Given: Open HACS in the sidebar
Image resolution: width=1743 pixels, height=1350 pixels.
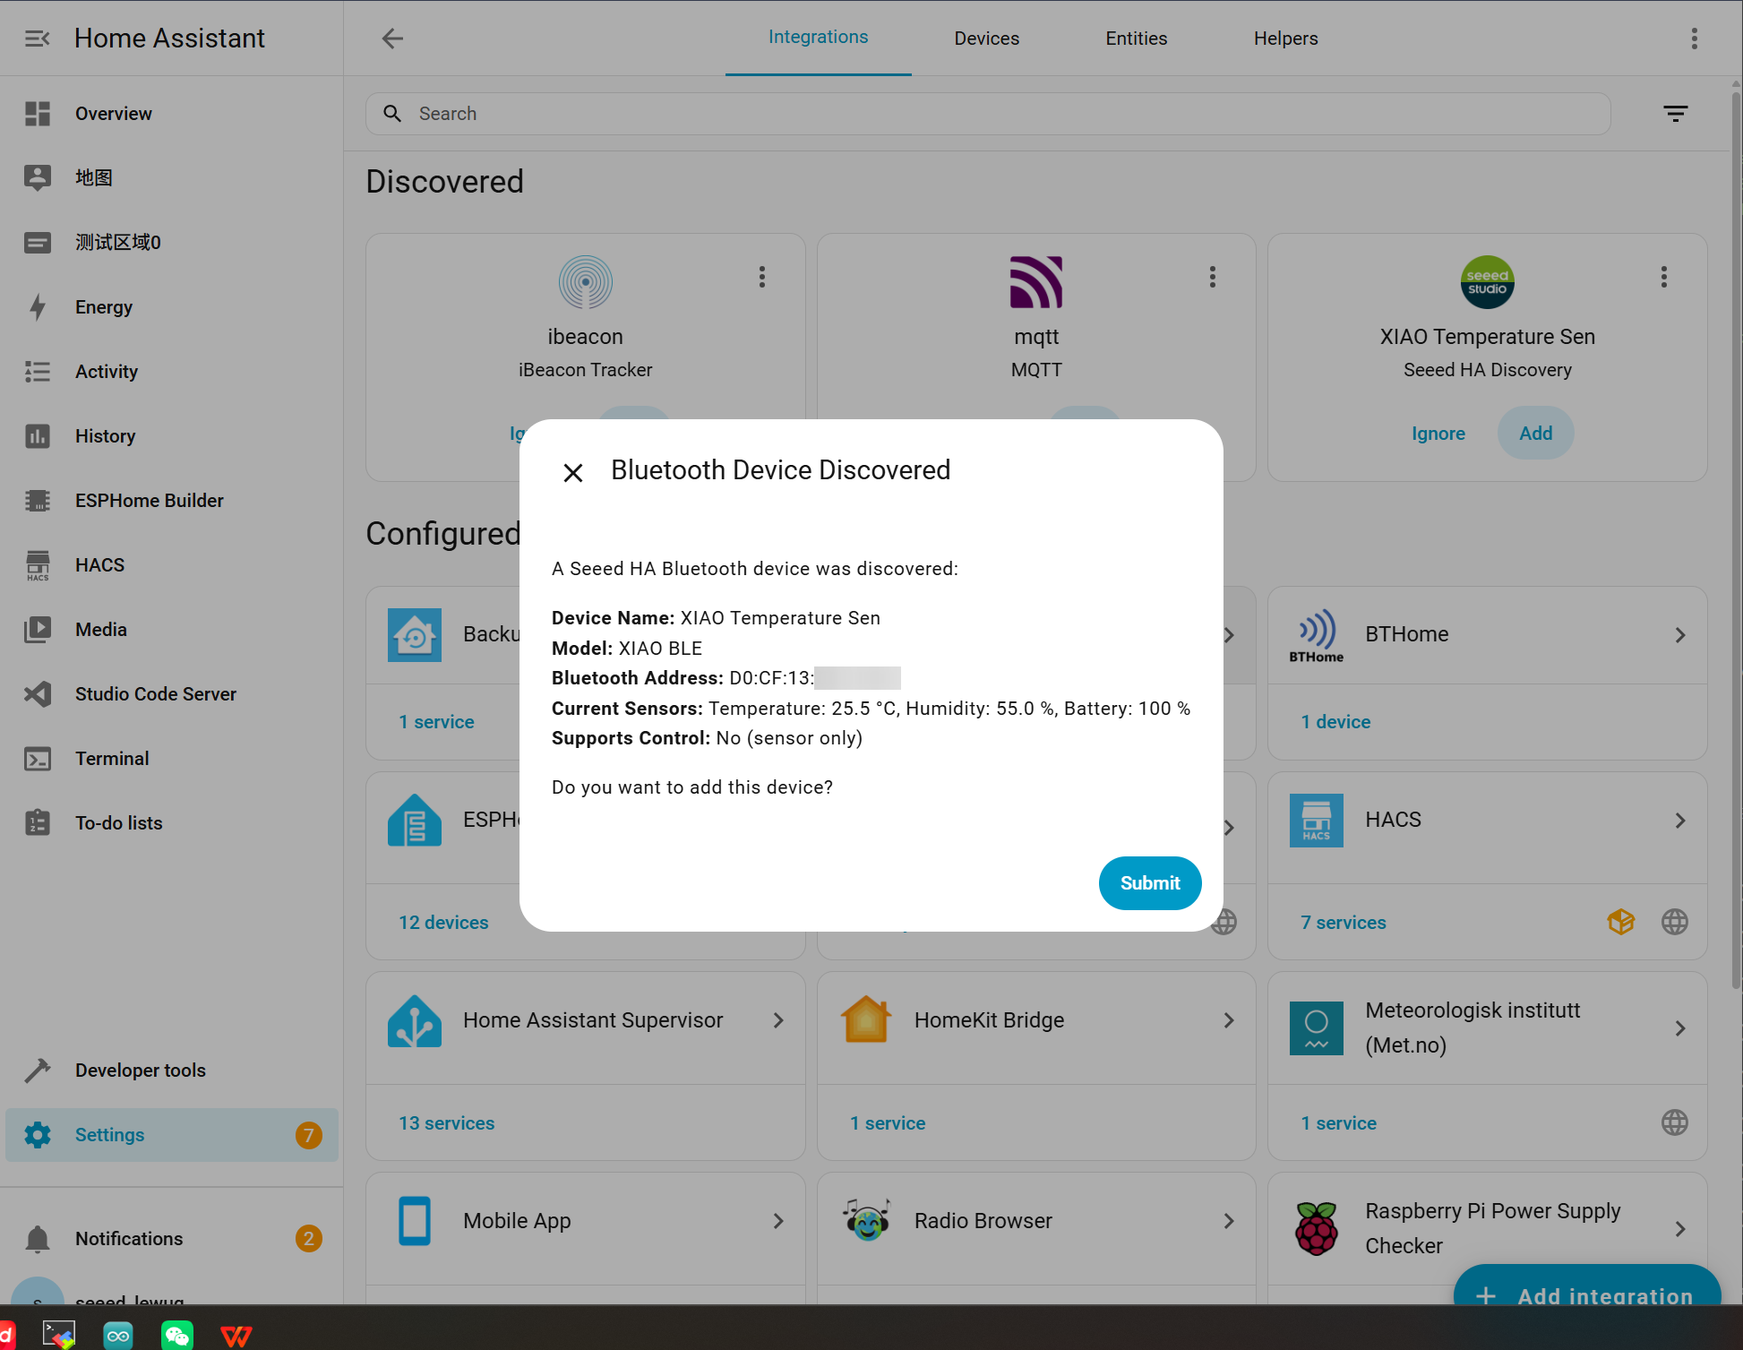Looking at the screenshot, I should tap(99, 565).
